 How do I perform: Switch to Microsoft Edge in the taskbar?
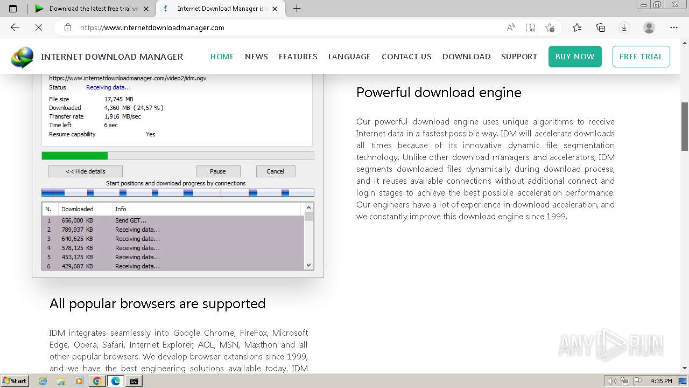(x=115, y=381)
